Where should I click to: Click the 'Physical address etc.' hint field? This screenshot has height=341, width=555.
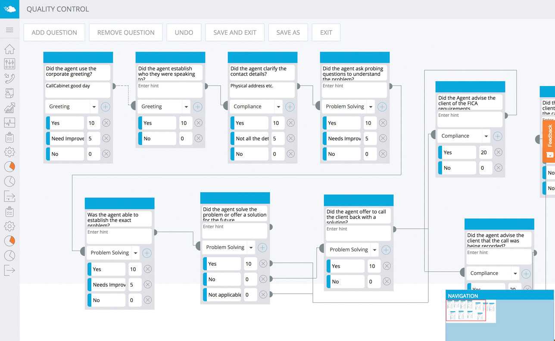(262, 90)
